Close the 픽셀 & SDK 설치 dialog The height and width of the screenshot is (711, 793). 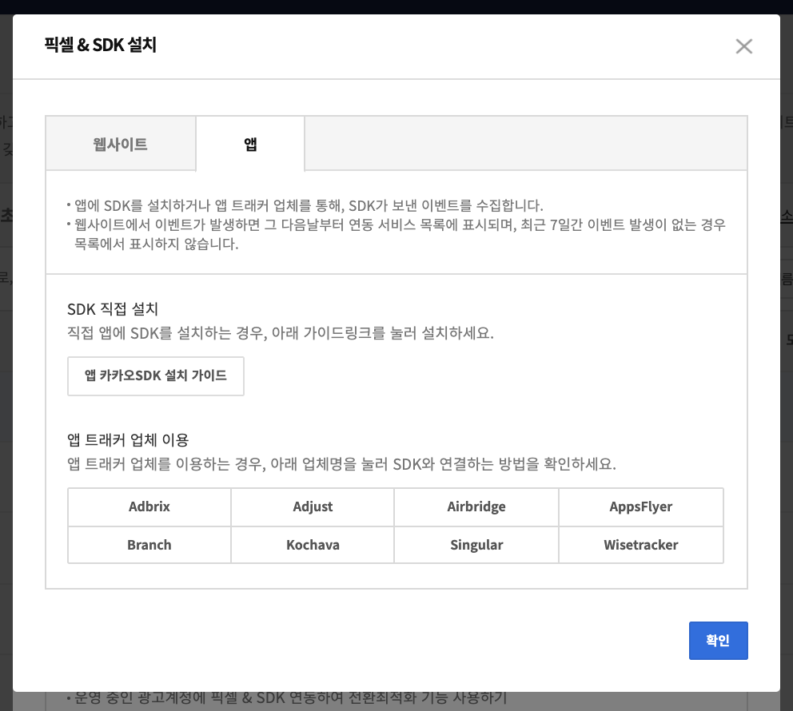click(x=743, y=46)
